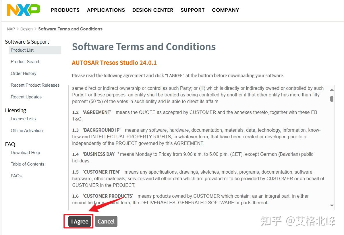The width and height of the screenshot is (344, 235).
Task: View your Order History
Action: click(24, 73)
